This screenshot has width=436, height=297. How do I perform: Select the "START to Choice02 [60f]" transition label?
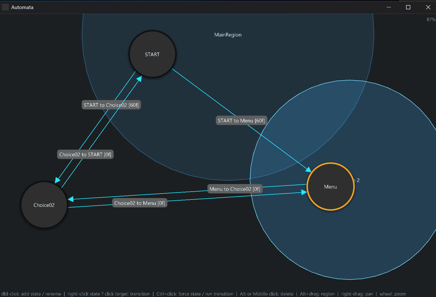pos(111,105)
